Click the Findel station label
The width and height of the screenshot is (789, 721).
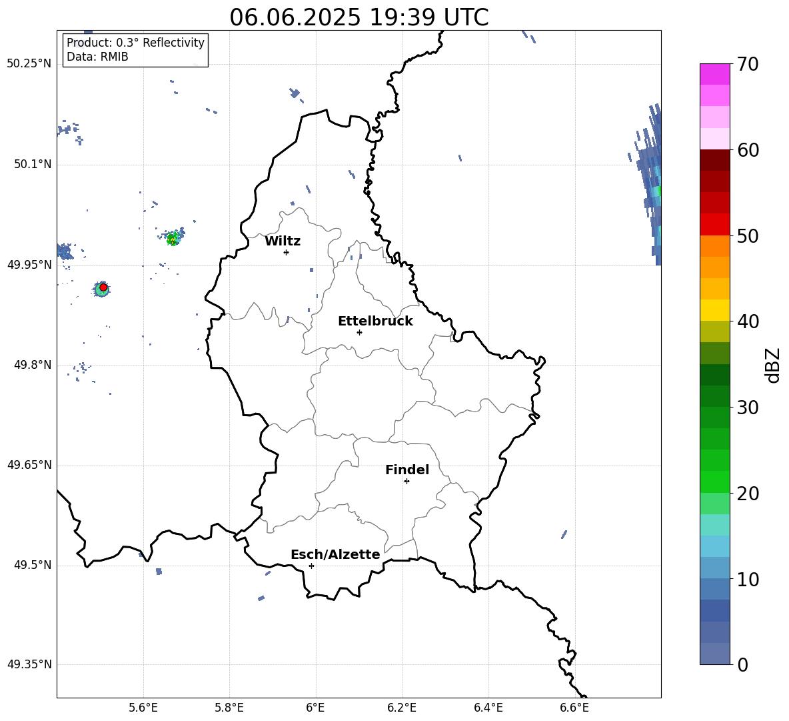(407, 470)
